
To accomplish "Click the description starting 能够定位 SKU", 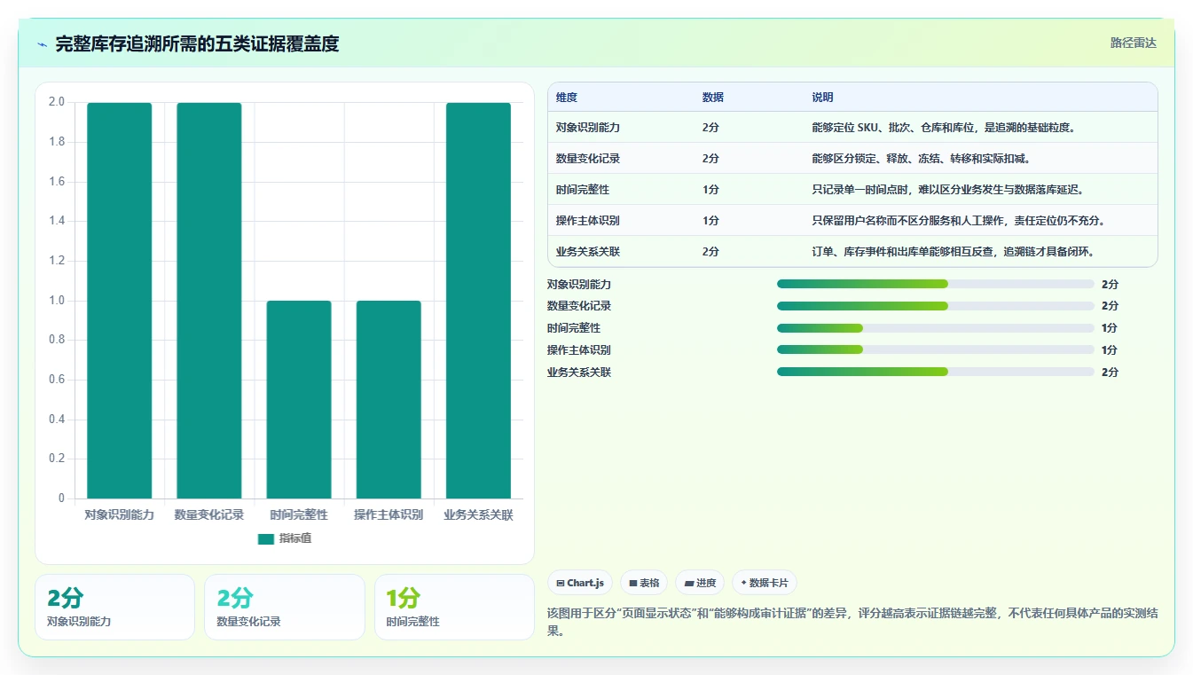I will pyautogui.click(x=943, y=128).
